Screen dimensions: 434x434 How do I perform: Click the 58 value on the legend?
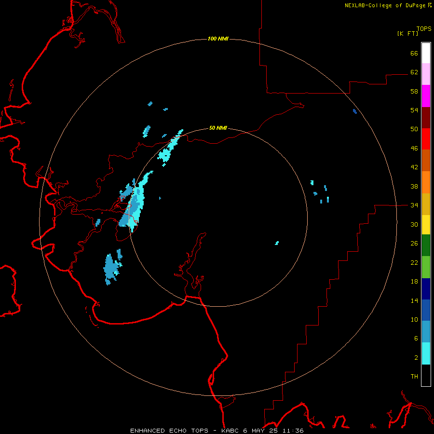coord(414,91)
